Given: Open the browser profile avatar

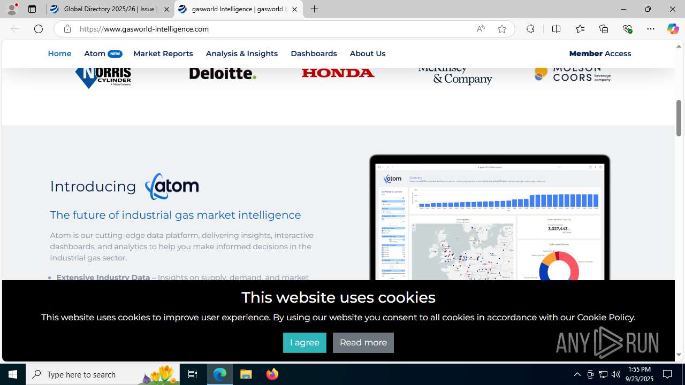Looking at the screenshot, I should tap(12, 9).
